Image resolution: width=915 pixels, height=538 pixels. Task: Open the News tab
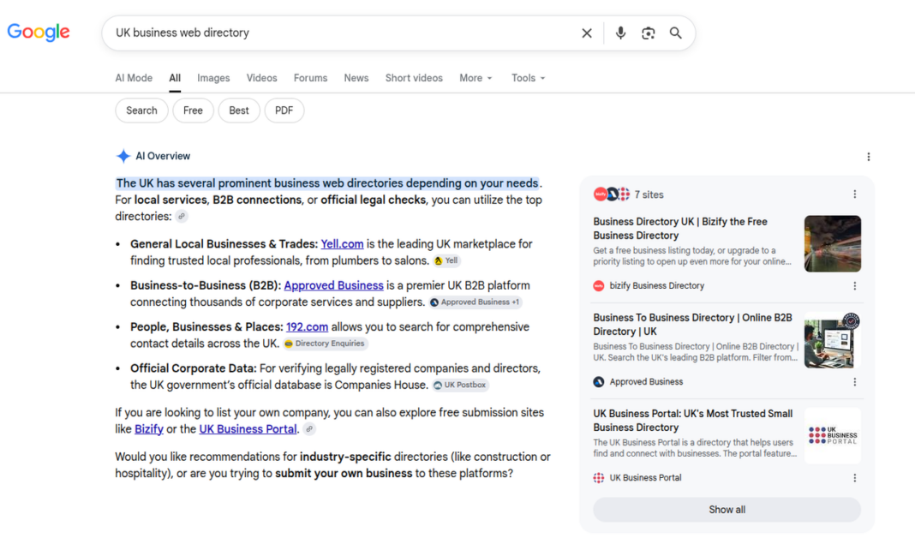pyautogui.click(x=356, y=78)
